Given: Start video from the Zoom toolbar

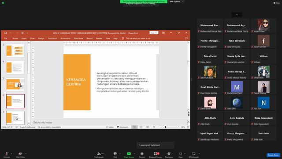Looking at the screenshot, I should click(20, 155).
